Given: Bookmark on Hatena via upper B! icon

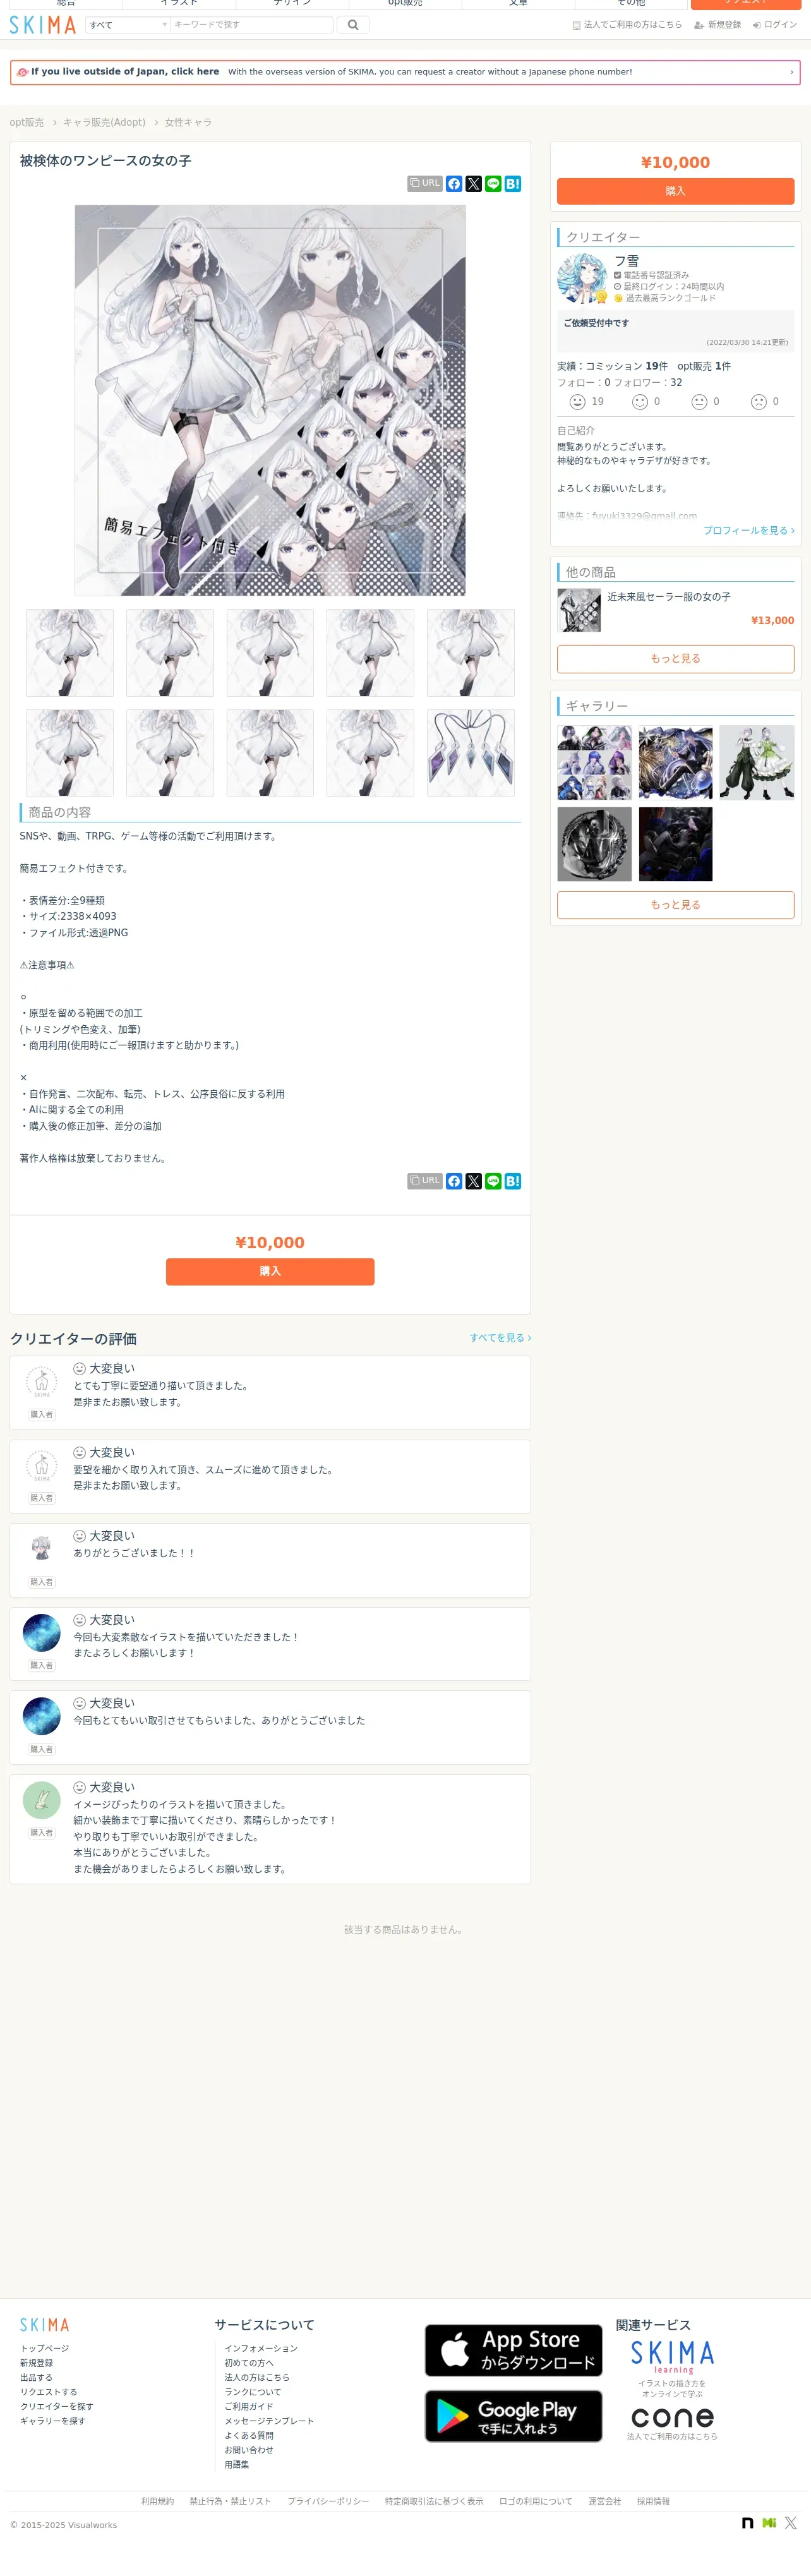Looking at the screenshot, I should coord(513,184).
